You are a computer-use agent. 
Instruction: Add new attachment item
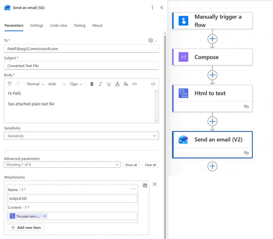pyautogui.click(x=26, y=228)
